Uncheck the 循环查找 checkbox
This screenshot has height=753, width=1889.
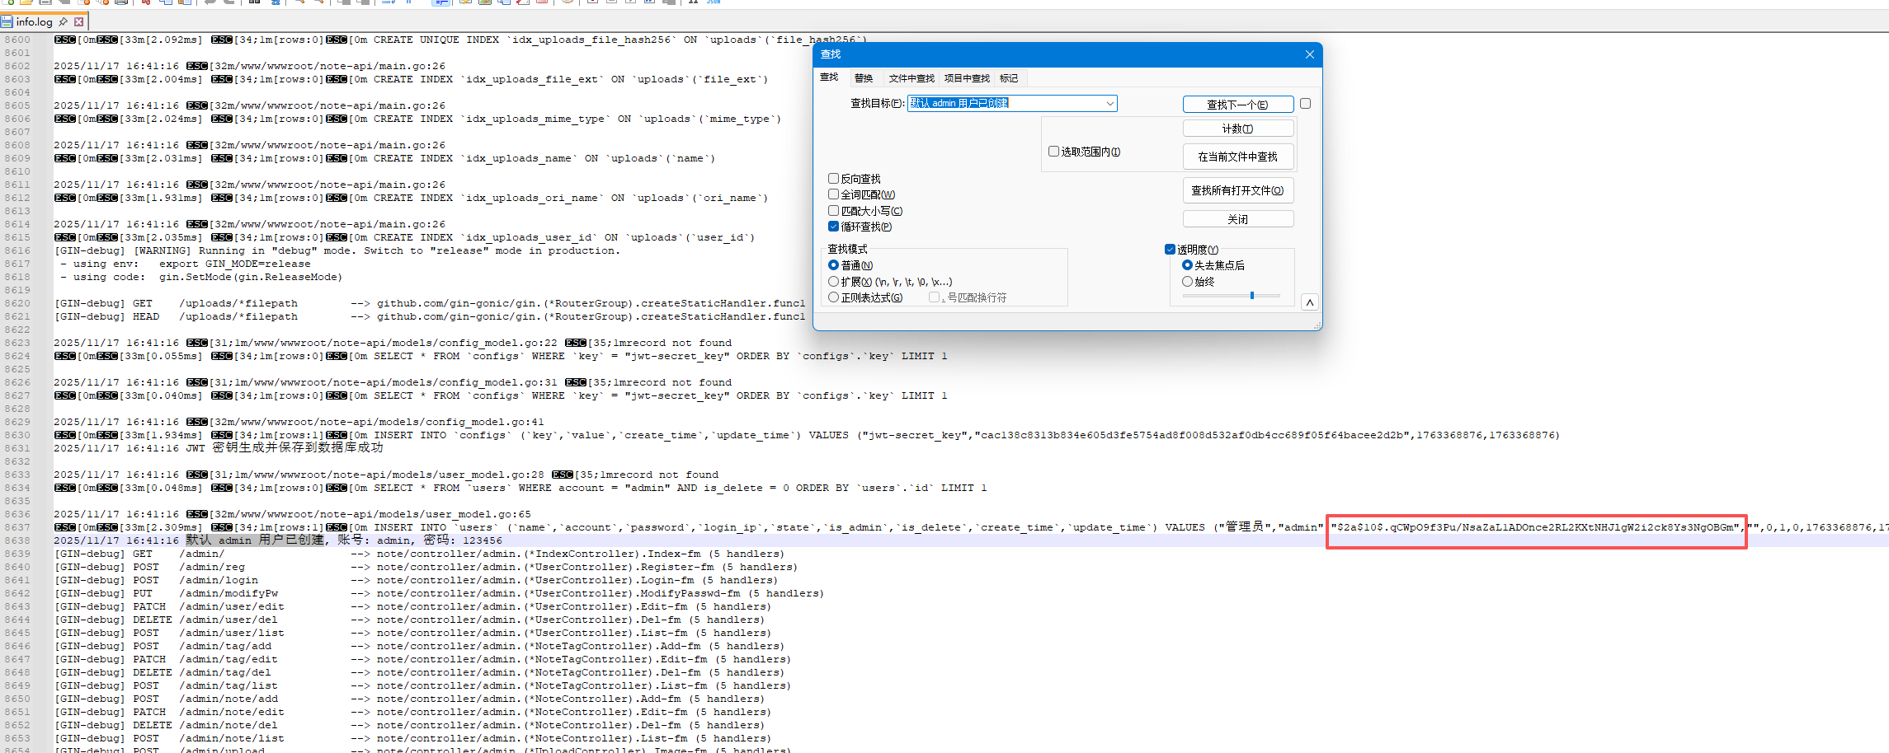click(833, 227)
